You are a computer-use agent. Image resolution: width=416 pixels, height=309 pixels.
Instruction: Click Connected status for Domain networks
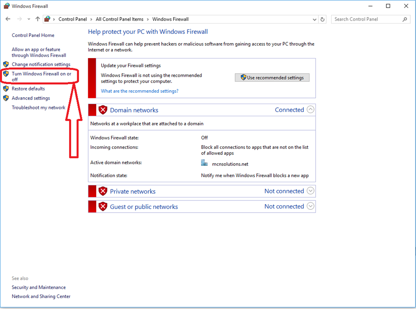[289, 110]
